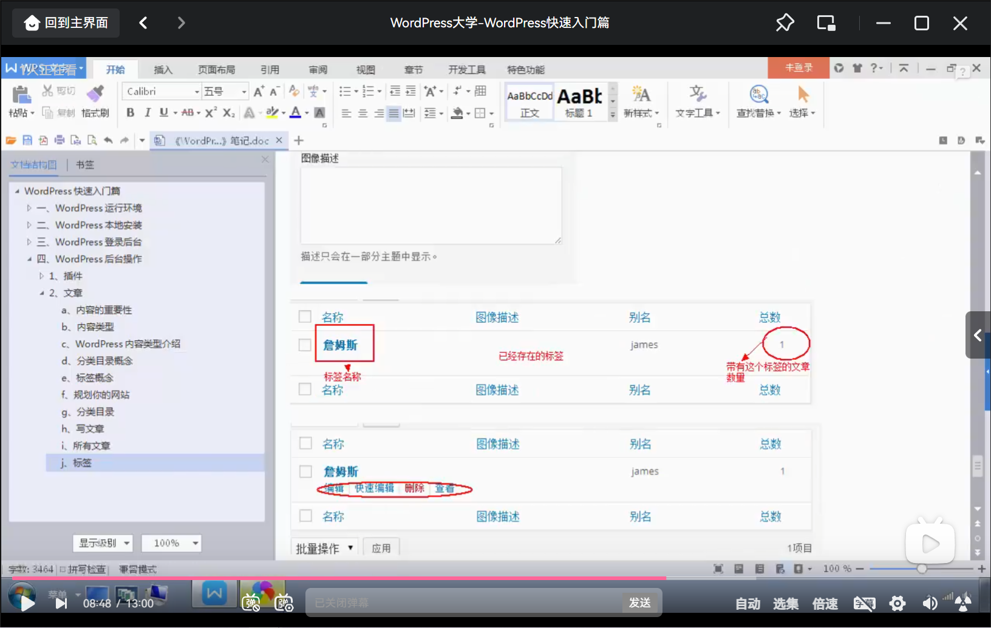Click the video progress bar
This screenshot has width=991, height=628.
[x=495, y=578]
